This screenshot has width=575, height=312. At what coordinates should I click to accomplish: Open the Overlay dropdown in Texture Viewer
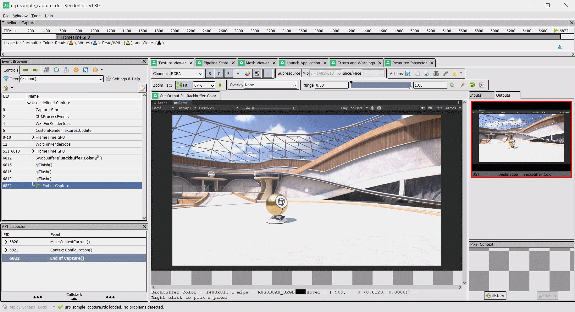coord(270,85)
